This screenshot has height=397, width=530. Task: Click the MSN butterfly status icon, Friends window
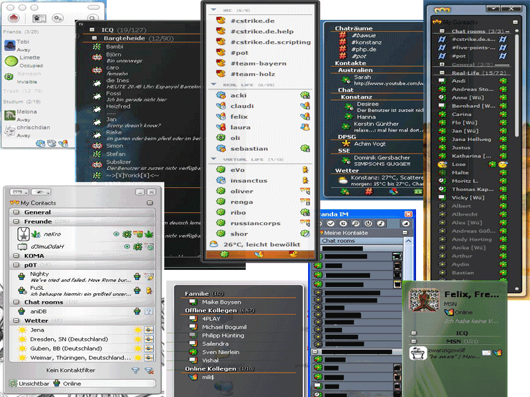coord(63,144)
